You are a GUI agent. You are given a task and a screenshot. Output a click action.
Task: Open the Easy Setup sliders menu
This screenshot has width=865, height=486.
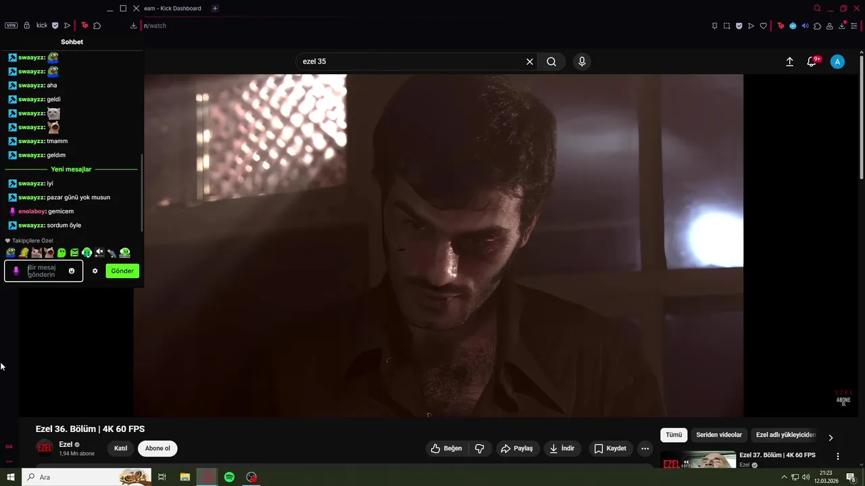click(x=854, y=26)
